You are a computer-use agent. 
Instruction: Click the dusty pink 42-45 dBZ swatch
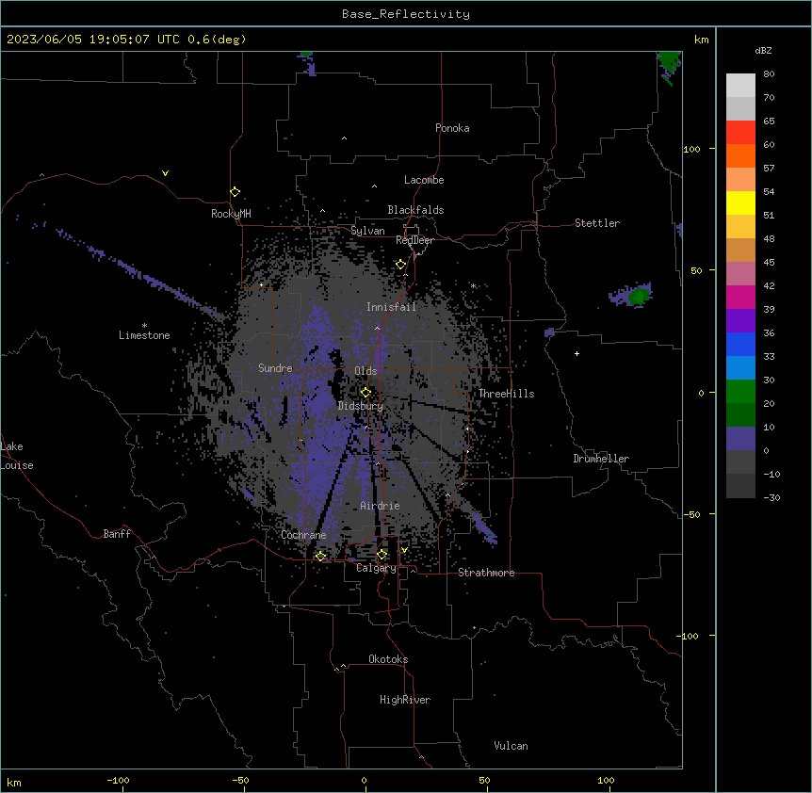point(740,274)
